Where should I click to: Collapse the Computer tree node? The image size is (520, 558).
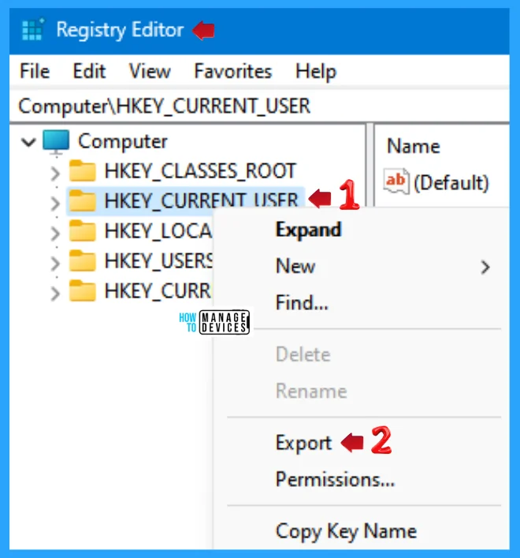click(x=29, y=143)
